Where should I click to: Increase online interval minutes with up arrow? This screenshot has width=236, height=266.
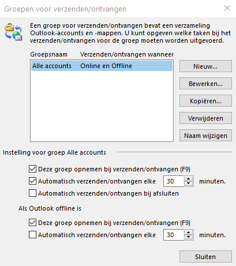click(x=188, y=179)
